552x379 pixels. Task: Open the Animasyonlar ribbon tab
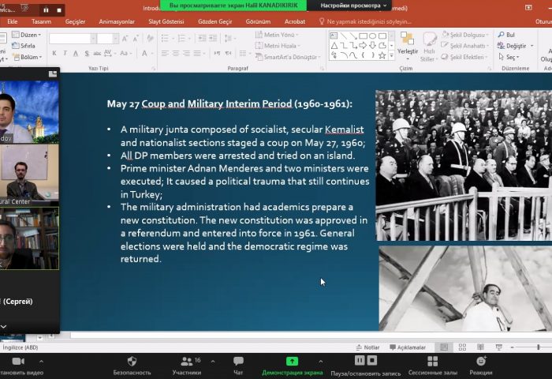pyautogui.click(x=116, y=21)
